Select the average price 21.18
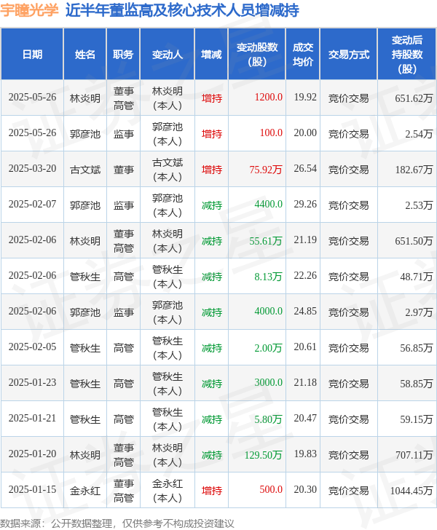The width and height of the screenshot is (437, 530). [x=305, y=383]
